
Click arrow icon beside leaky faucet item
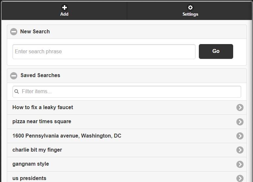point(240,108)
